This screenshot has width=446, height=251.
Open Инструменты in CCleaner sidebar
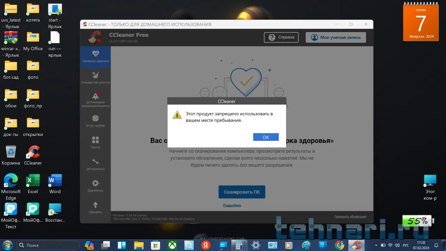(95, 165)
